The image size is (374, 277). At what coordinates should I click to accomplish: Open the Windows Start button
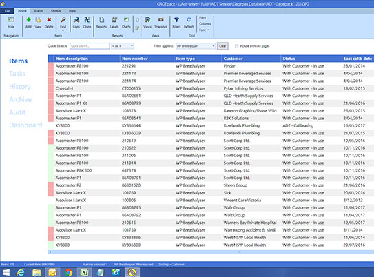(6, 272)
